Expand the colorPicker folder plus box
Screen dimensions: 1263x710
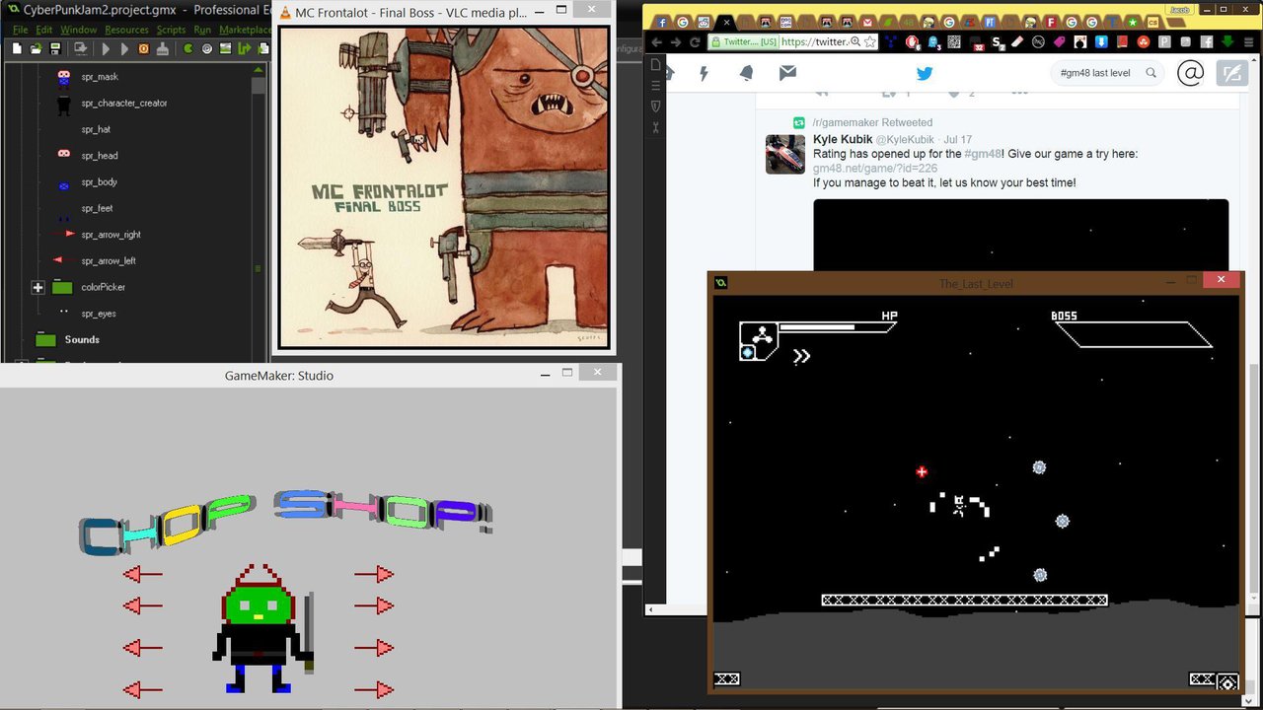tap(37, 287)
